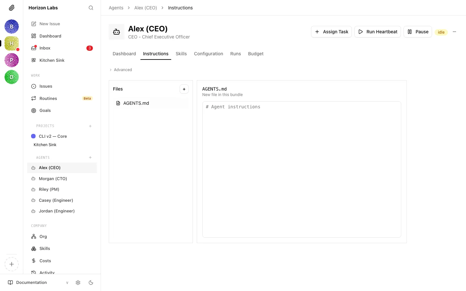Select AGENTS.md in the Files list
Viewport: 466px width, 291px height.
click(151, 103)
